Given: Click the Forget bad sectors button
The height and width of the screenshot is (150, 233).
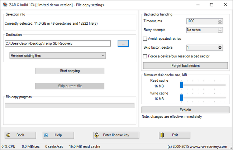Looking at the screenshot, I should (185, 66).
